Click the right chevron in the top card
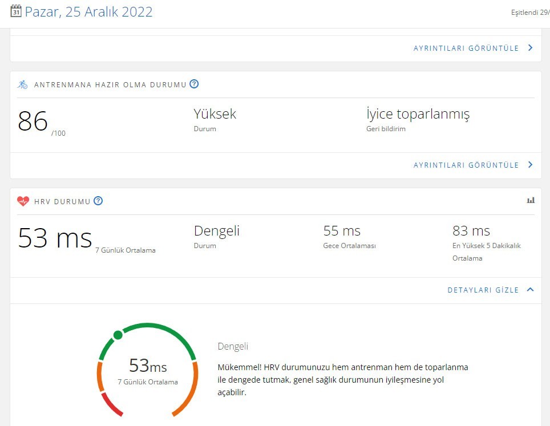The image size is (550, 426). click(x=530, y=48)
